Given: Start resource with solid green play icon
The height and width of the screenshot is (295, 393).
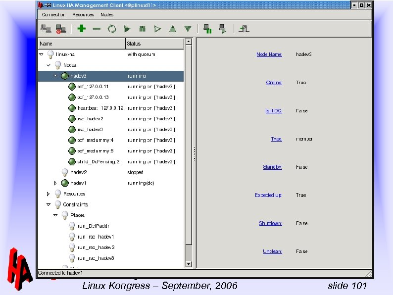Looking at the screenshot, I should coord(127,29).
